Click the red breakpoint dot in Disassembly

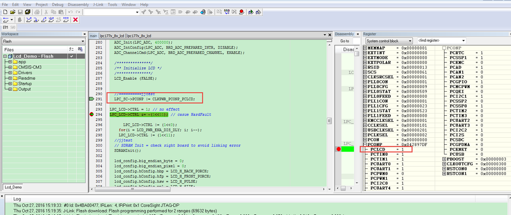pos(339,149)
